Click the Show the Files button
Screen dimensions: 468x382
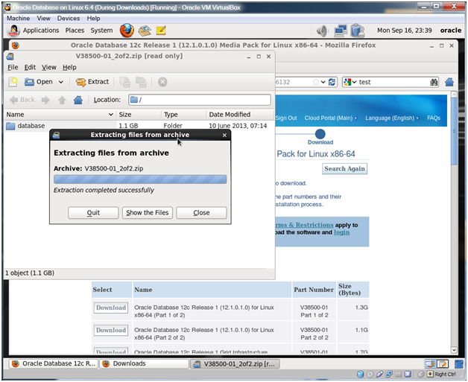point(147,212)
